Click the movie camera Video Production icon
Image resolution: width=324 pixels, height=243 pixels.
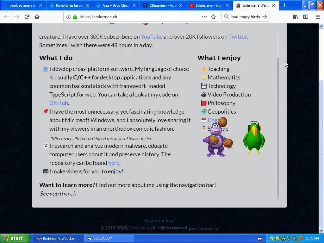click(x=203, y=94)
